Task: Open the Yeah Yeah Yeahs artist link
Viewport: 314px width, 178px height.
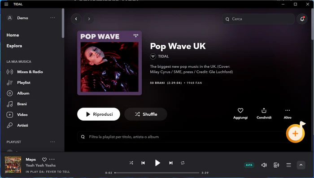Action: coord(41,165)
